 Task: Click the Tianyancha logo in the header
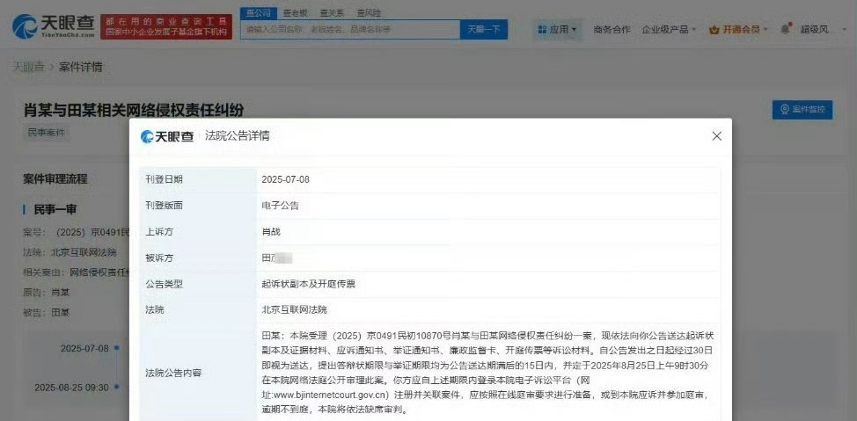53,26
